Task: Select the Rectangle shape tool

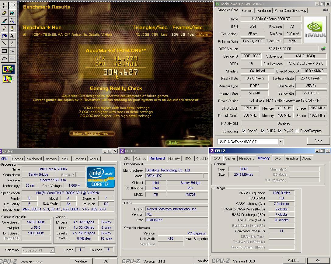Action: point(5,51)
